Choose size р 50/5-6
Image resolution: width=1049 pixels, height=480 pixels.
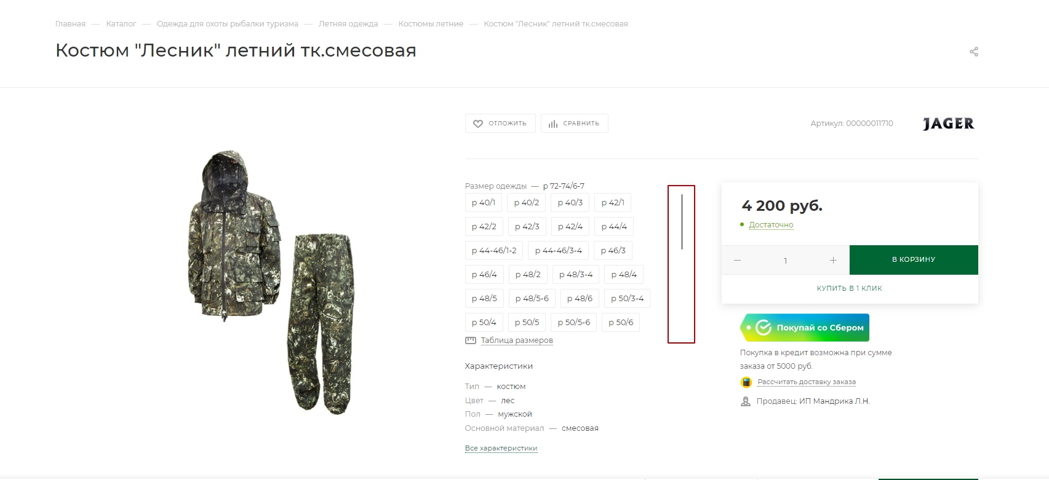574,323
